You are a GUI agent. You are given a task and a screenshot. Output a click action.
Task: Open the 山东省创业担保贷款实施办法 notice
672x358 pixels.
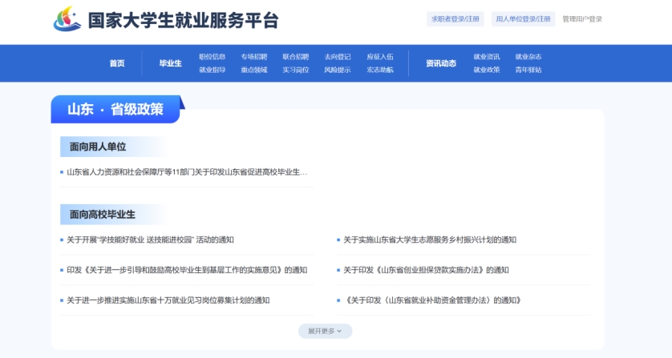point(426,270)
